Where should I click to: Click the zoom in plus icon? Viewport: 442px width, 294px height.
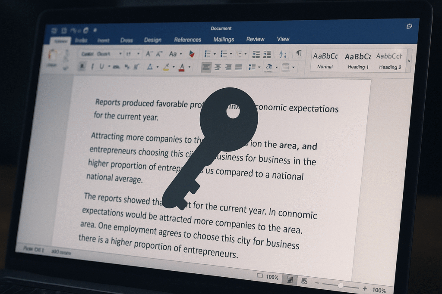(x=365, y=288)
